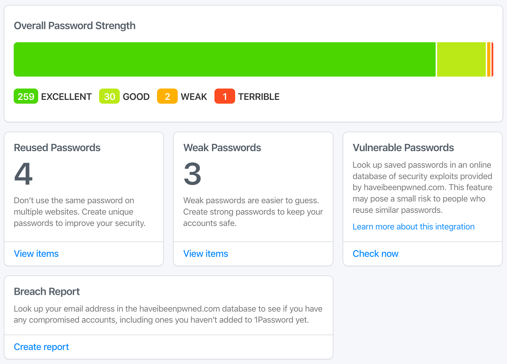Click the red 1 Terrible badge
The width and height of the screenshot is (507, 364).
tap(225, 96)
